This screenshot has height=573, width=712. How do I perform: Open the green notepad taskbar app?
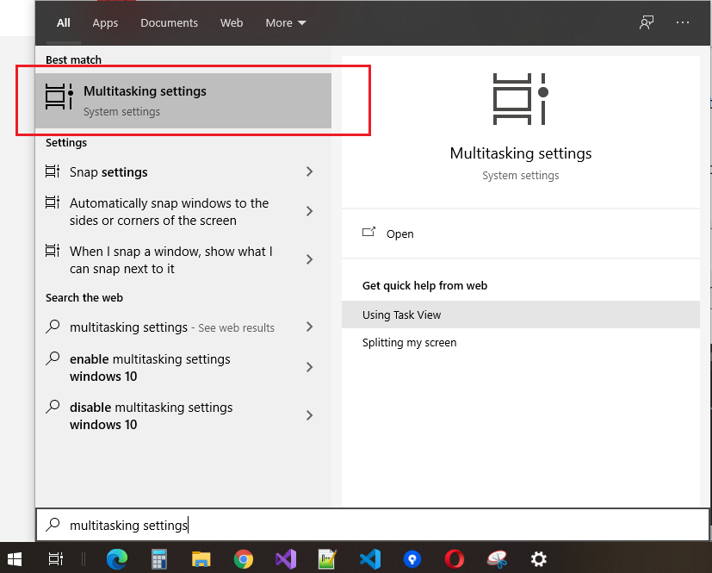pos(327,559)
